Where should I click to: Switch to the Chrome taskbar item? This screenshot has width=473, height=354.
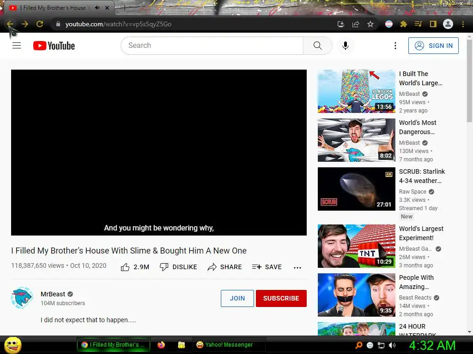tap(114, 345)
